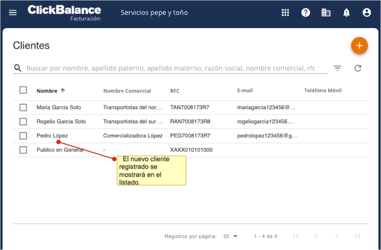Check the box for Maria Garcia Soto
The width and height of the screenshot is (381, 250).
pyautogui.click(x=23, y=108)
